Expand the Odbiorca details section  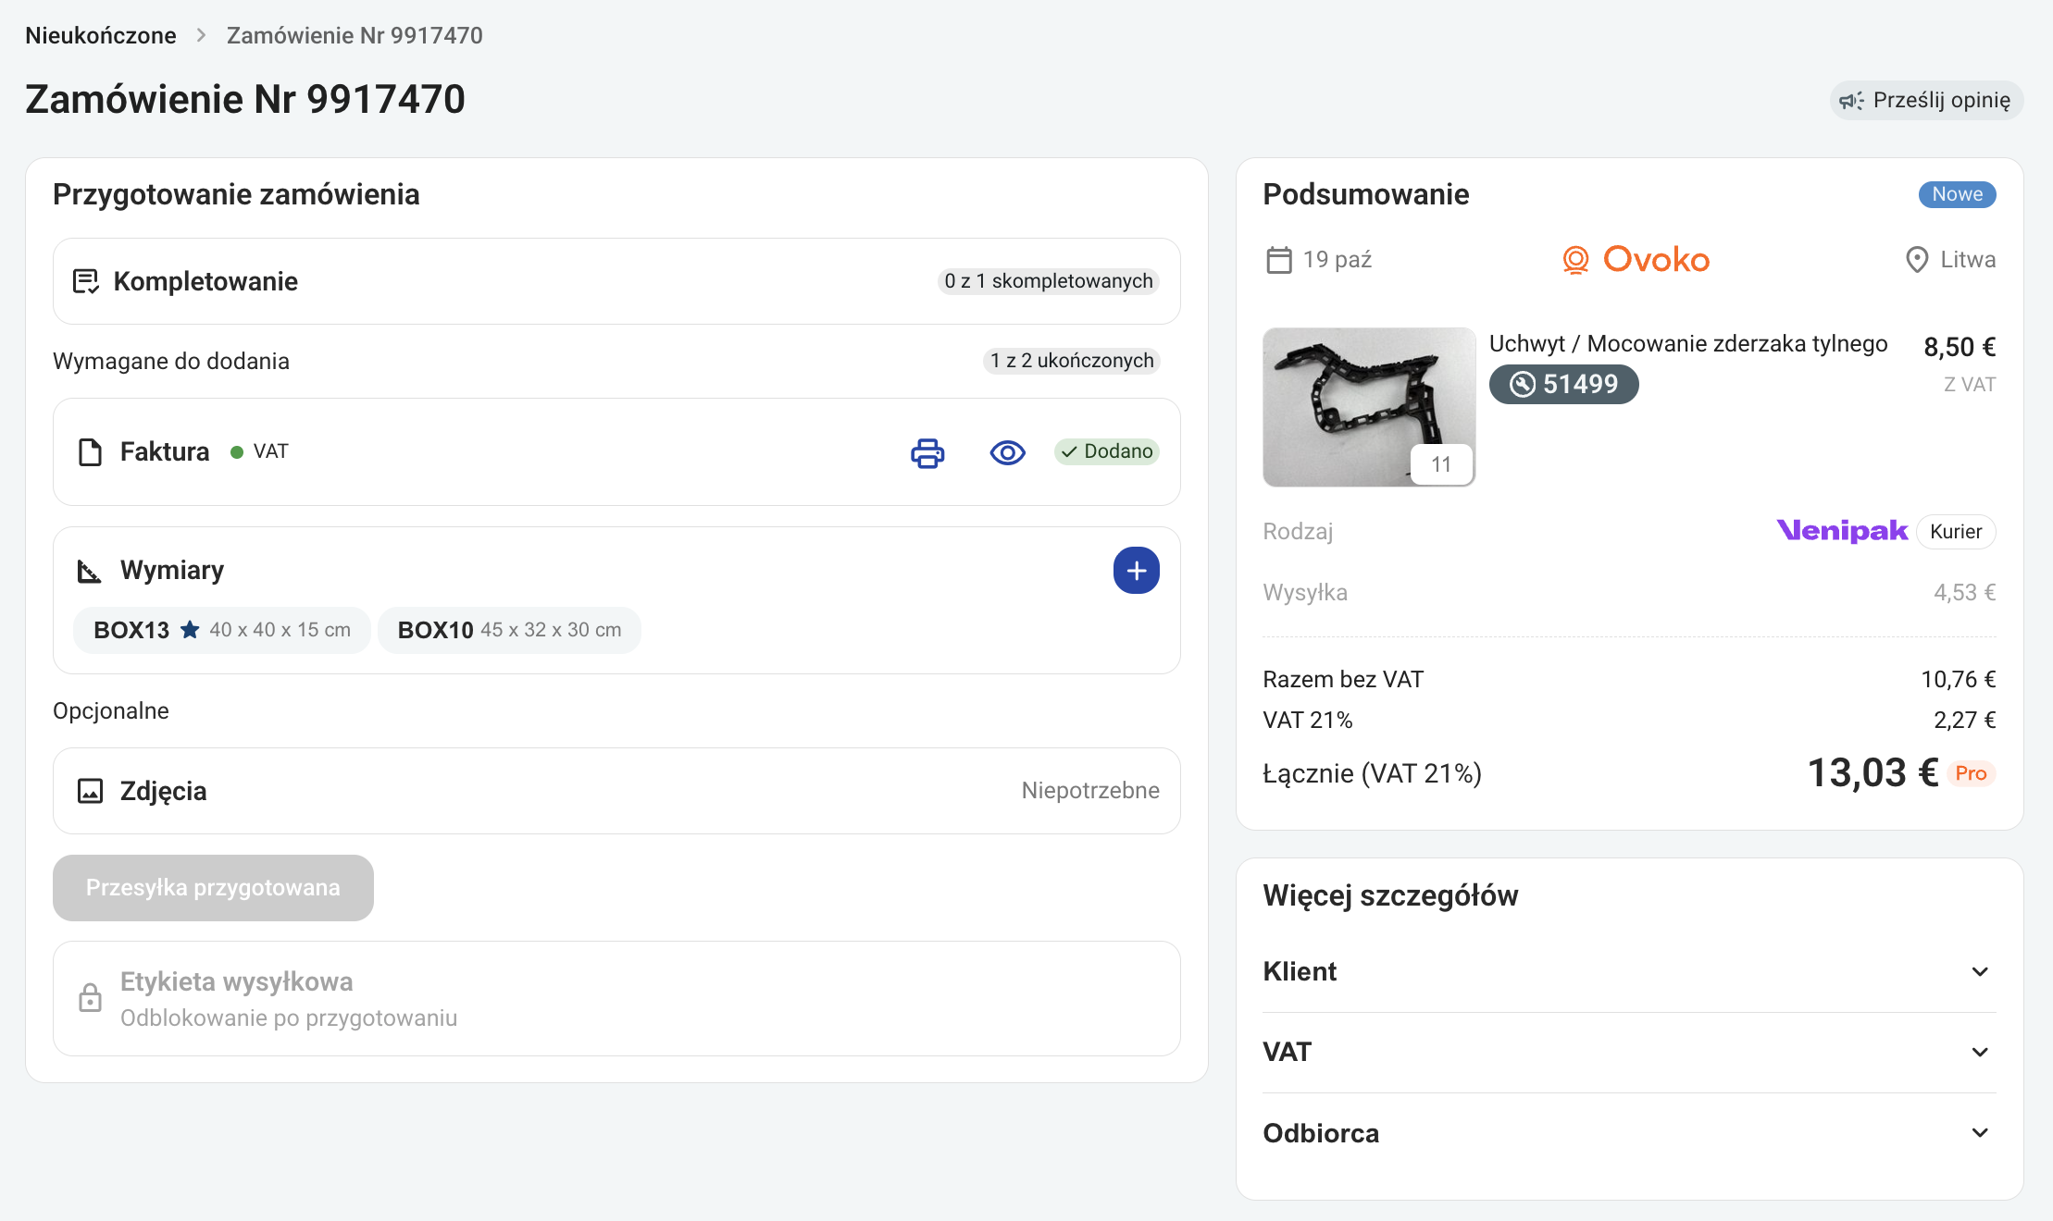(x=1629, y=1133)
